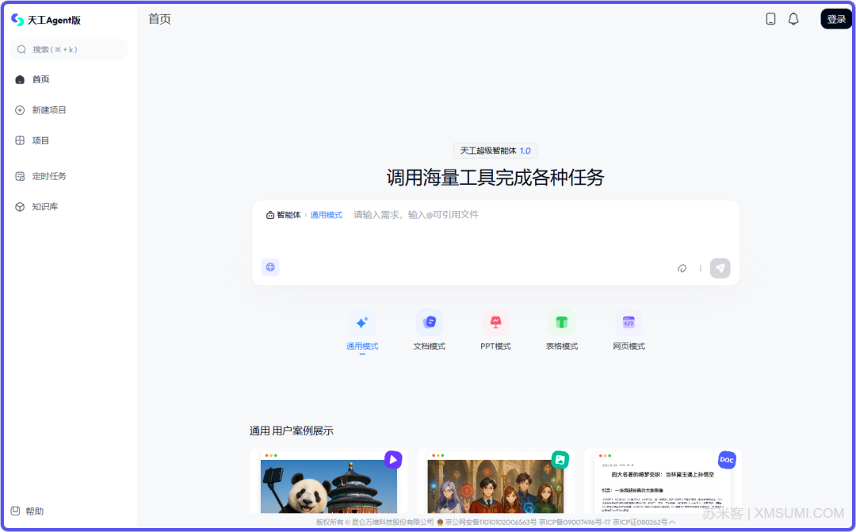Click the purple play video badge icon
Image resolution: width=856 pixels, height=532 pixels.
click(x=393, y=460)
